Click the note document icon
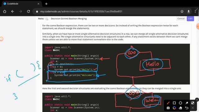The width and height of the screenshot is (199, 112). [47, 19]
